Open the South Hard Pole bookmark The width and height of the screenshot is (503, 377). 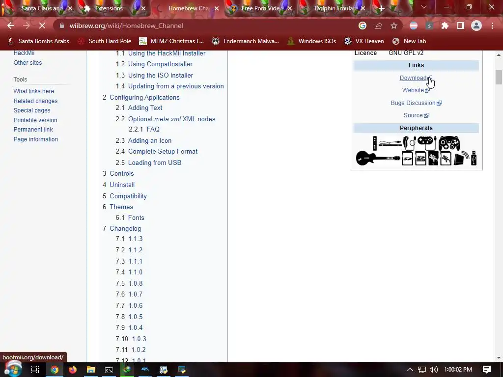[x=105, y=41]
